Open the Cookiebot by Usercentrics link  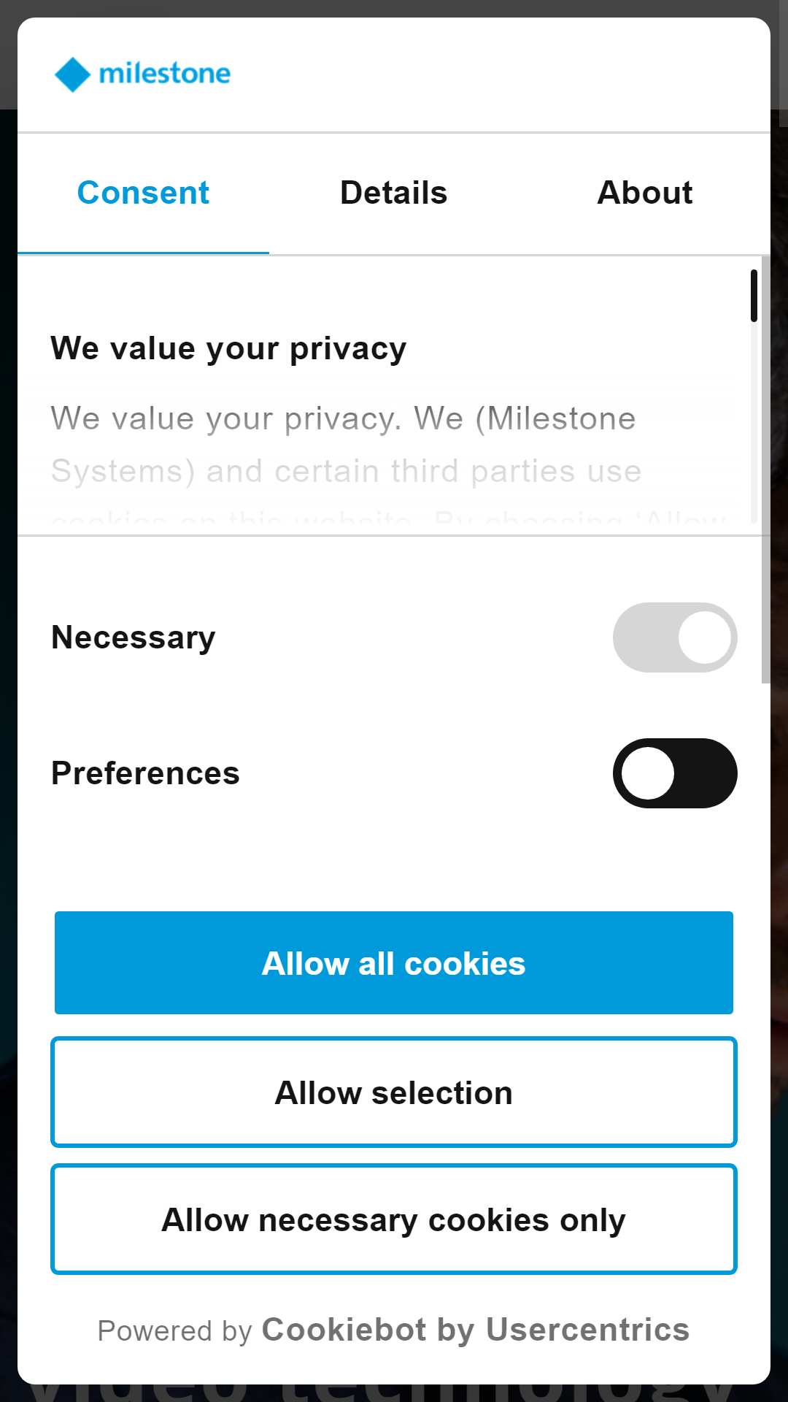click(x=476, y=1330)
